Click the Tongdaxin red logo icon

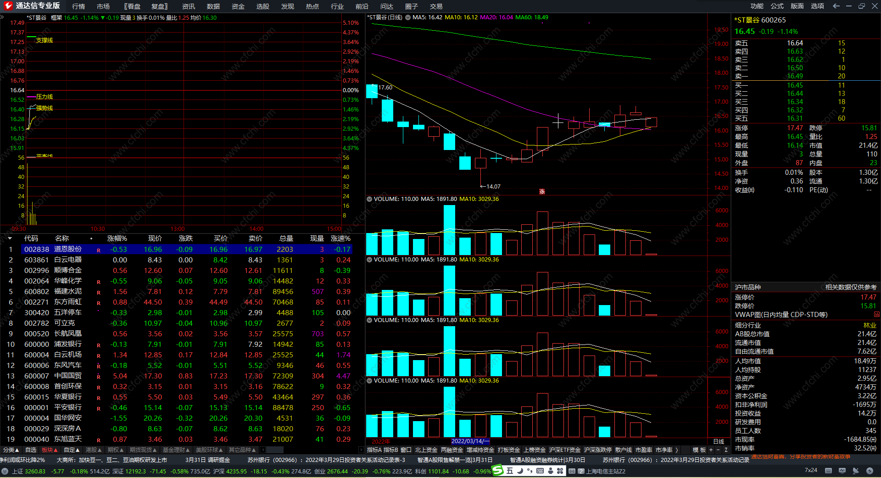tap(8, 6)
